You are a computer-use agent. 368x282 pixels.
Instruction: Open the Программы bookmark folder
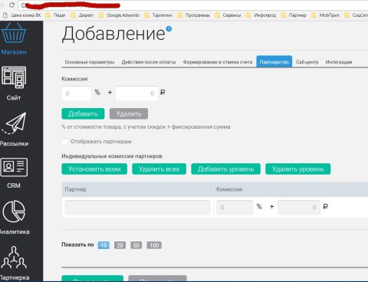193,15
